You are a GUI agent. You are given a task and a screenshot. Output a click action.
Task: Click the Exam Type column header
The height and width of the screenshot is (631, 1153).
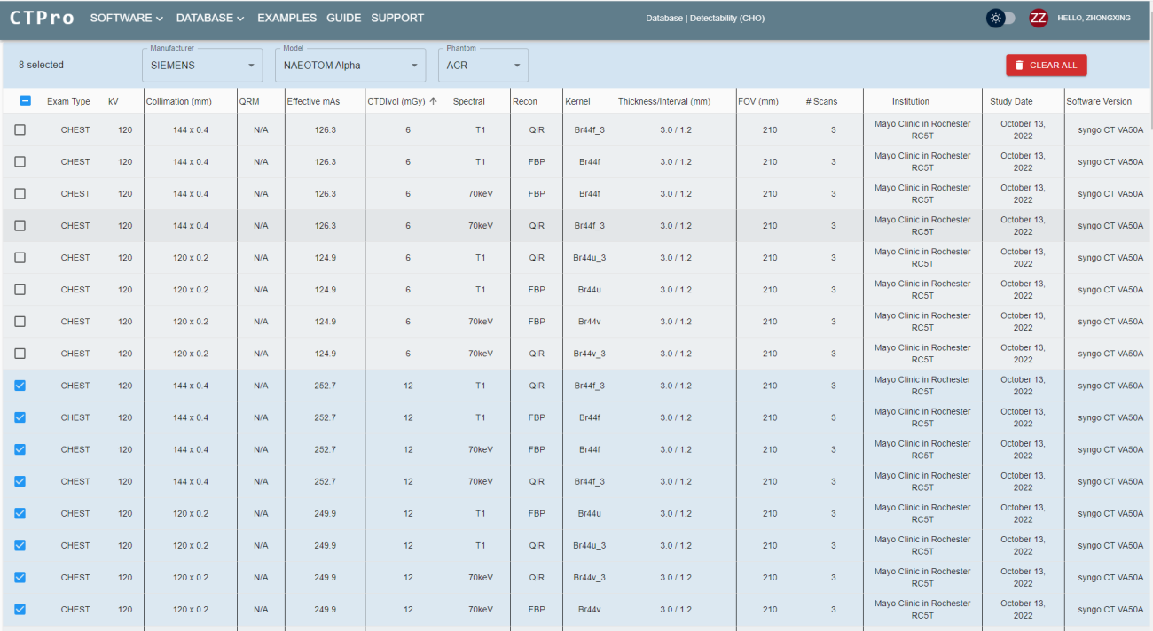(x=68, y=101)
